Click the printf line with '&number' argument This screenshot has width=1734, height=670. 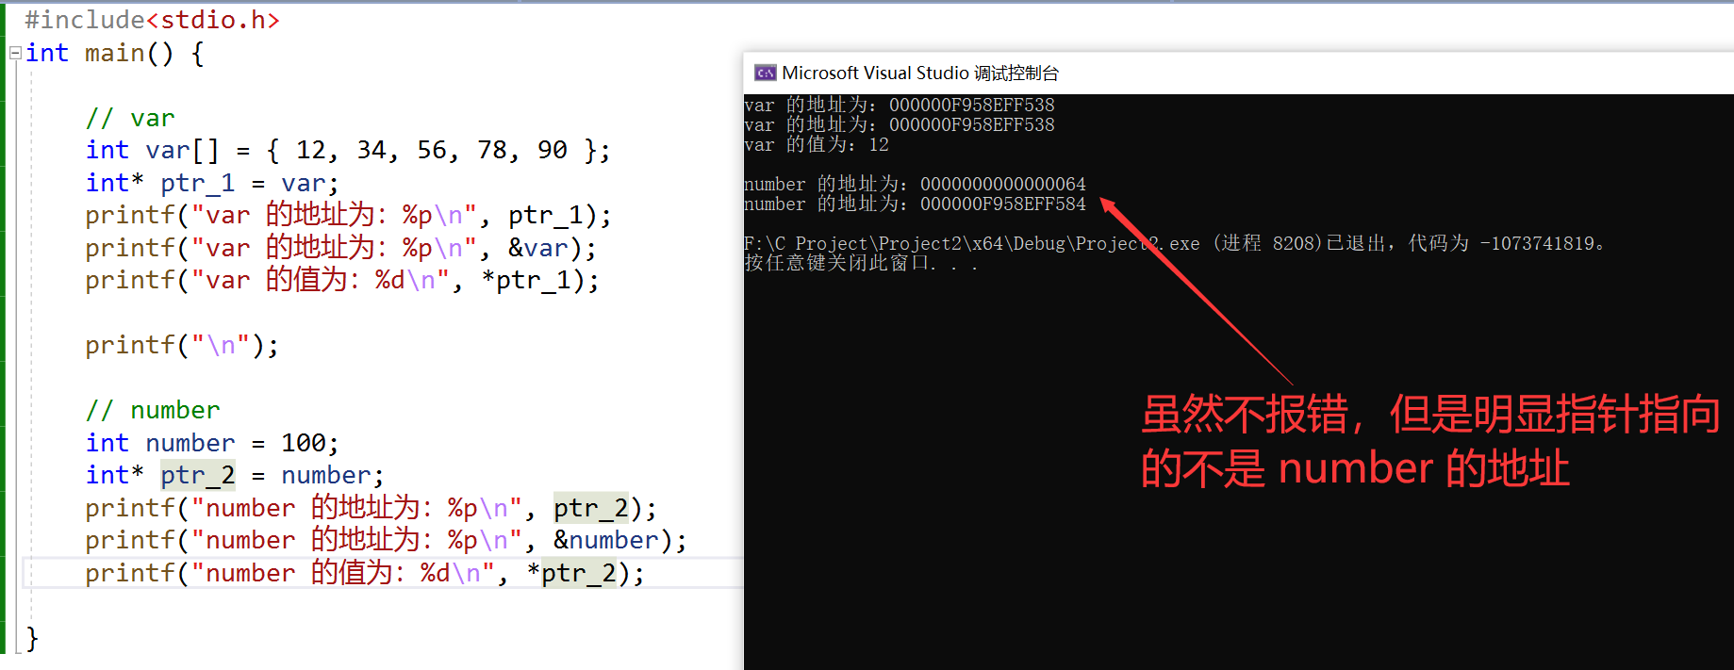click(386, 540)
